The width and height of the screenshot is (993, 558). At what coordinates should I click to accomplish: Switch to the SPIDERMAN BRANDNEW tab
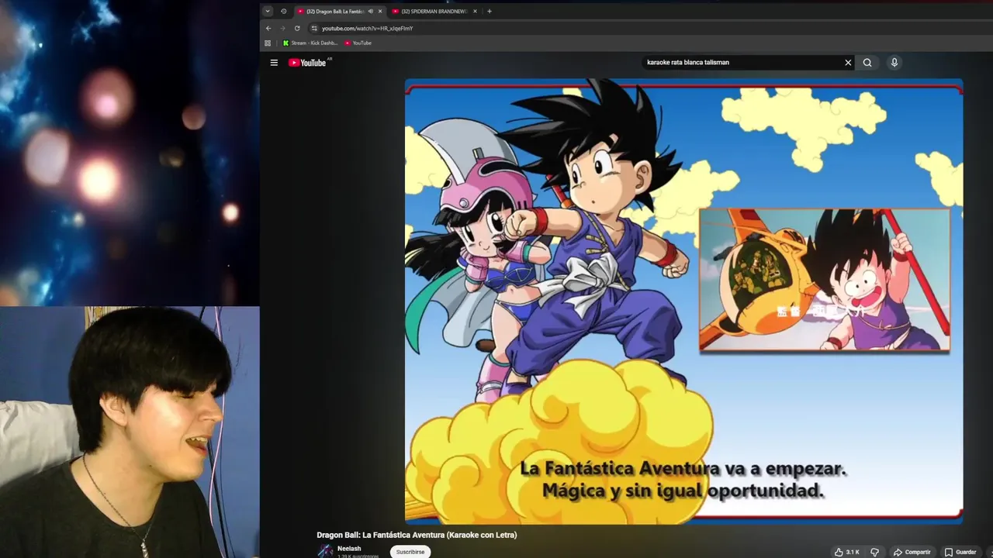click(x=434, y=11)
